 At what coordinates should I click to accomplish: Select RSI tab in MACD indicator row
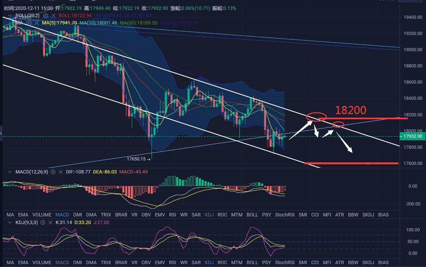coord(173,215)
